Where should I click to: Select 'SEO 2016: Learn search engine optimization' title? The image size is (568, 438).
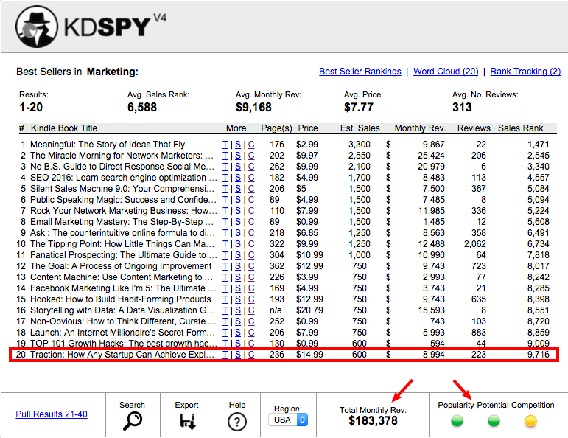124,178
